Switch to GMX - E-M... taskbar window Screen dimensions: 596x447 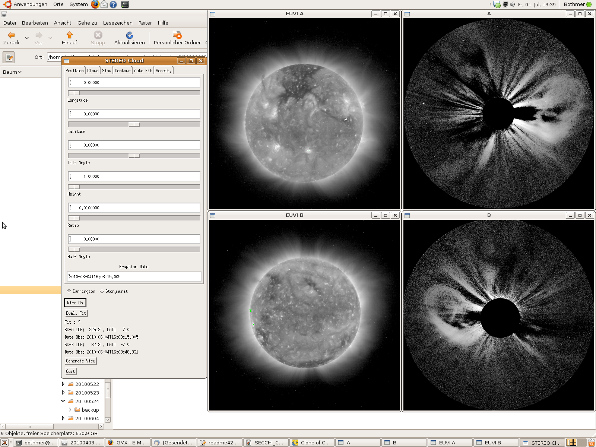coord(128,443)
